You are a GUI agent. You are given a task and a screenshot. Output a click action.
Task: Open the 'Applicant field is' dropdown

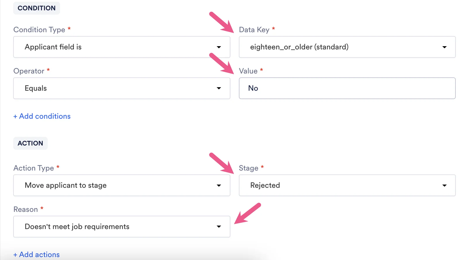click(122, 47)
